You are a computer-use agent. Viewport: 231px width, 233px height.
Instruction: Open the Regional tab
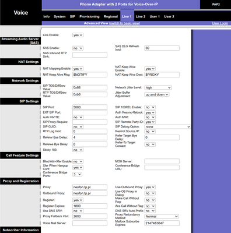111,16
